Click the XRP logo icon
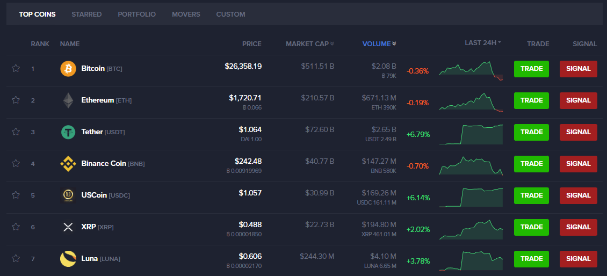 (x=68, y=227)
